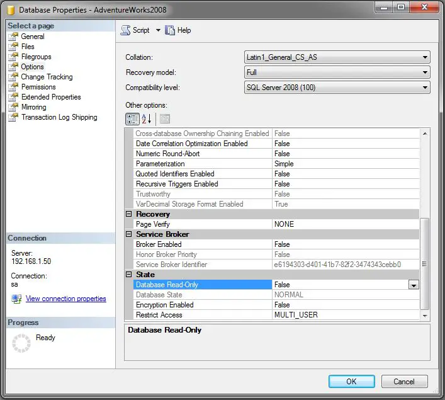Select the Numeric Round-Abort row
Screen dimensions: 445x400
[276, 154]
